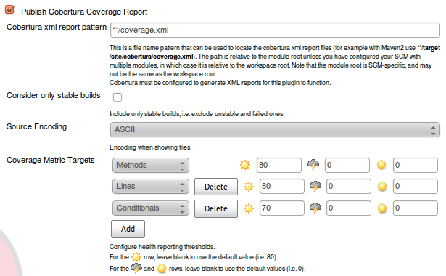Edit Conditionals sunny threshold field showing 70
The image size is (446, 276).
282,208
